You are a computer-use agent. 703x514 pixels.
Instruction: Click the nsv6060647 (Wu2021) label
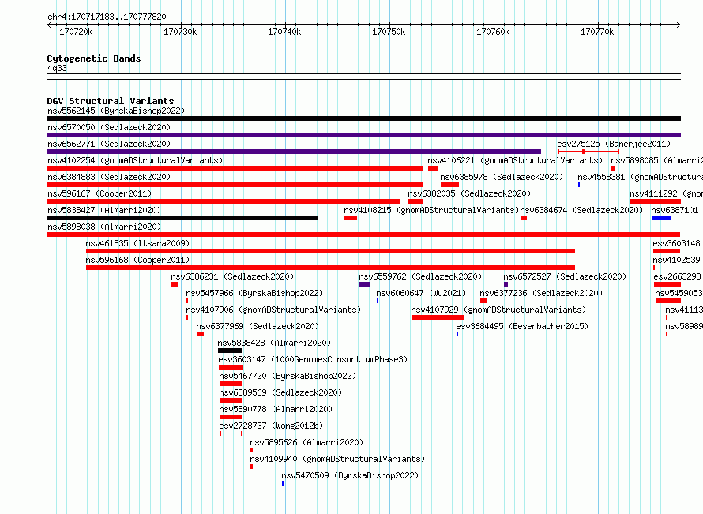pos(421,293)
